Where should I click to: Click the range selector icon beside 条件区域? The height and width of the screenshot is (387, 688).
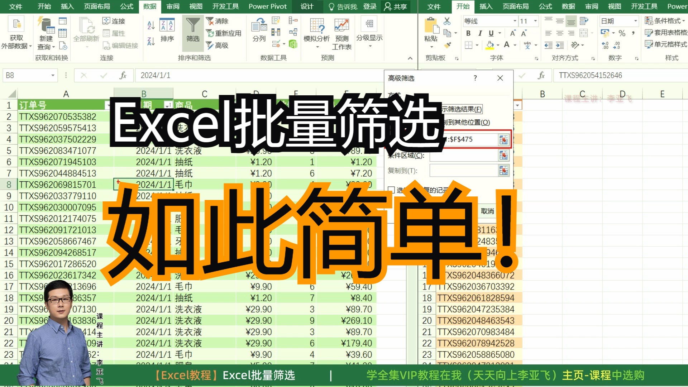(x=504, y=156)
